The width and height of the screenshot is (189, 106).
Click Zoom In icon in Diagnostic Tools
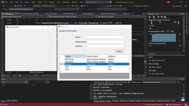coord(158,17)
